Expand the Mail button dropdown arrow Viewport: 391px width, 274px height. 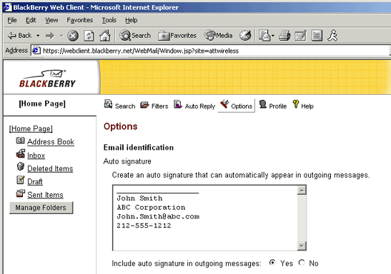(x=273, y=36)
